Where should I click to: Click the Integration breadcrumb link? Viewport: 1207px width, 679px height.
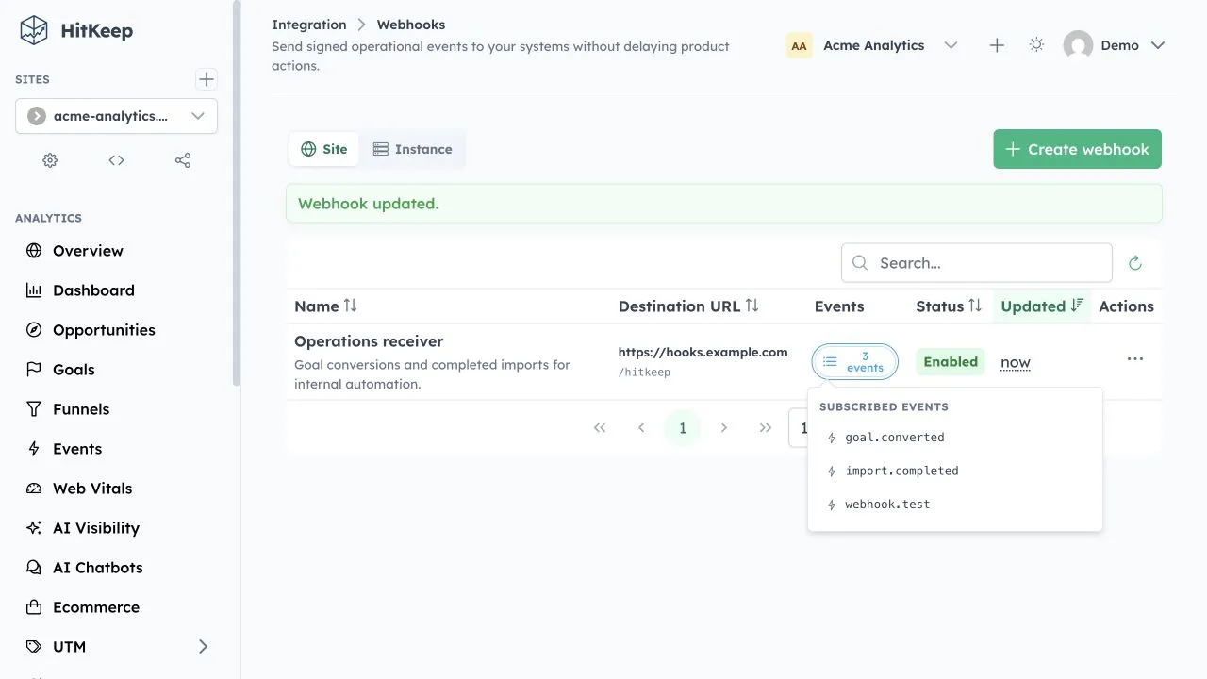308,25
